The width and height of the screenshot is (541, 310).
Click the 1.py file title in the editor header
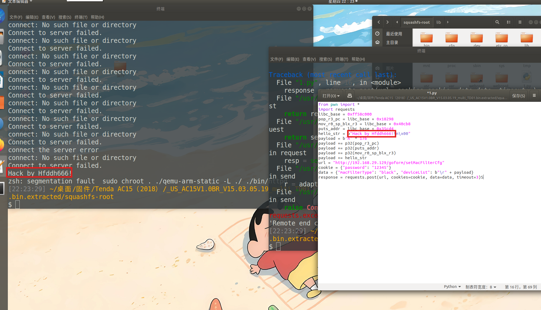coord(432,93)
